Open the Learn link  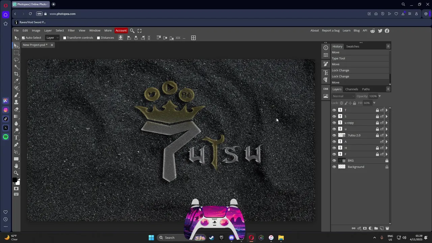[x=347, y=31]
